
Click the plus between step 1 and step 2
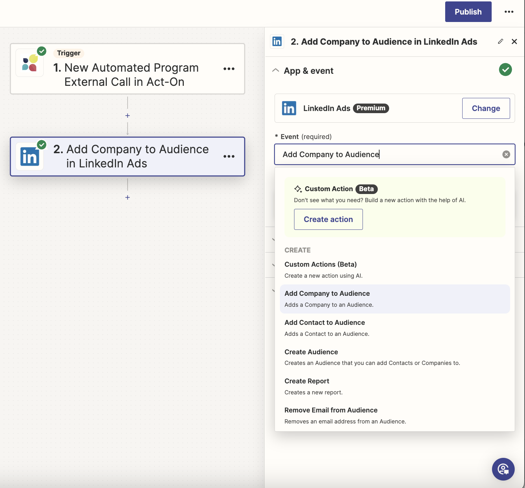128,116
